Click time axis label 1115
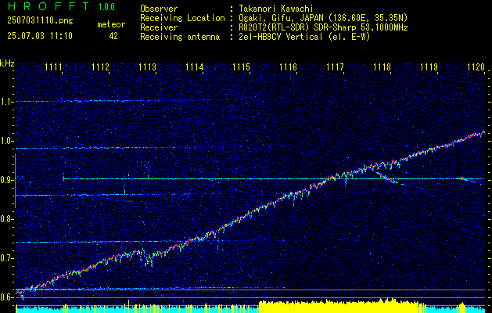The height and width of the screenshot is (313, 492). [x=241, y=67]
